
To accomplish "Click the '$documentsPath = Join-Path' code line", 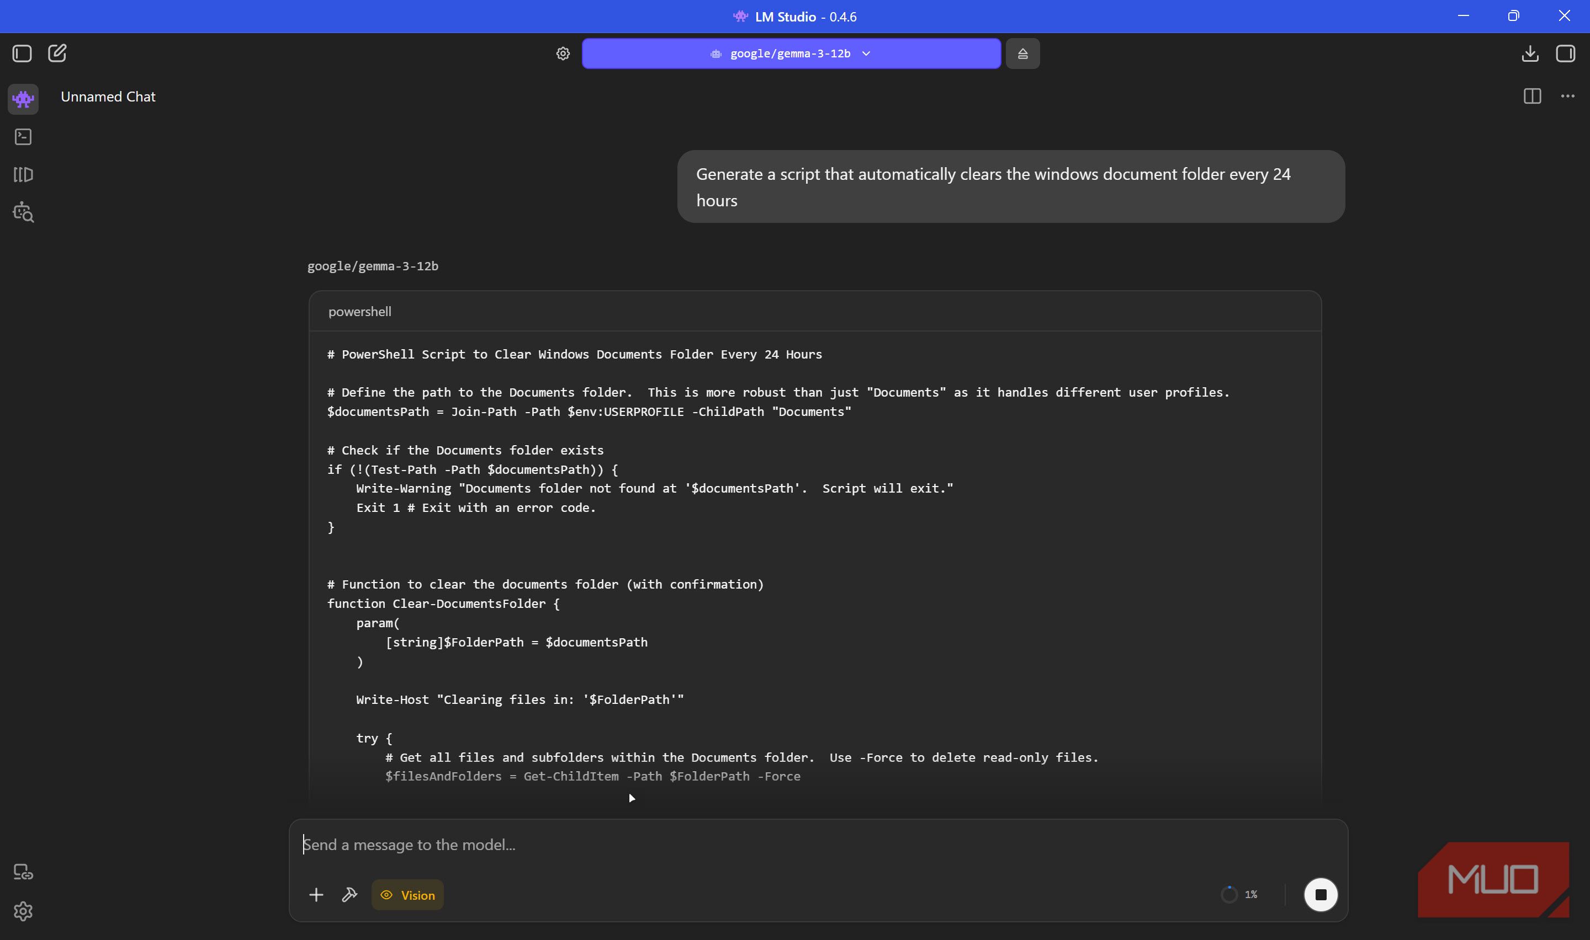I will (x=590, y=412).
